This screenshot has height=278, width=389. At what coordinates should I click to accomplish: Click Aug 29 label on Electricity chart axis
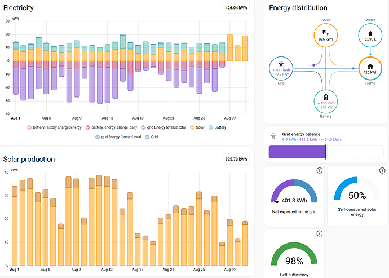(229, 118)
